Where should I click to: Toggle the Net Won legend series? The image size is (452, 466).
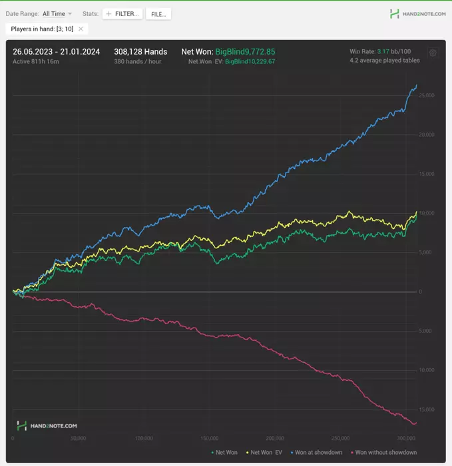pyautogui.click(x=224, y=452)
